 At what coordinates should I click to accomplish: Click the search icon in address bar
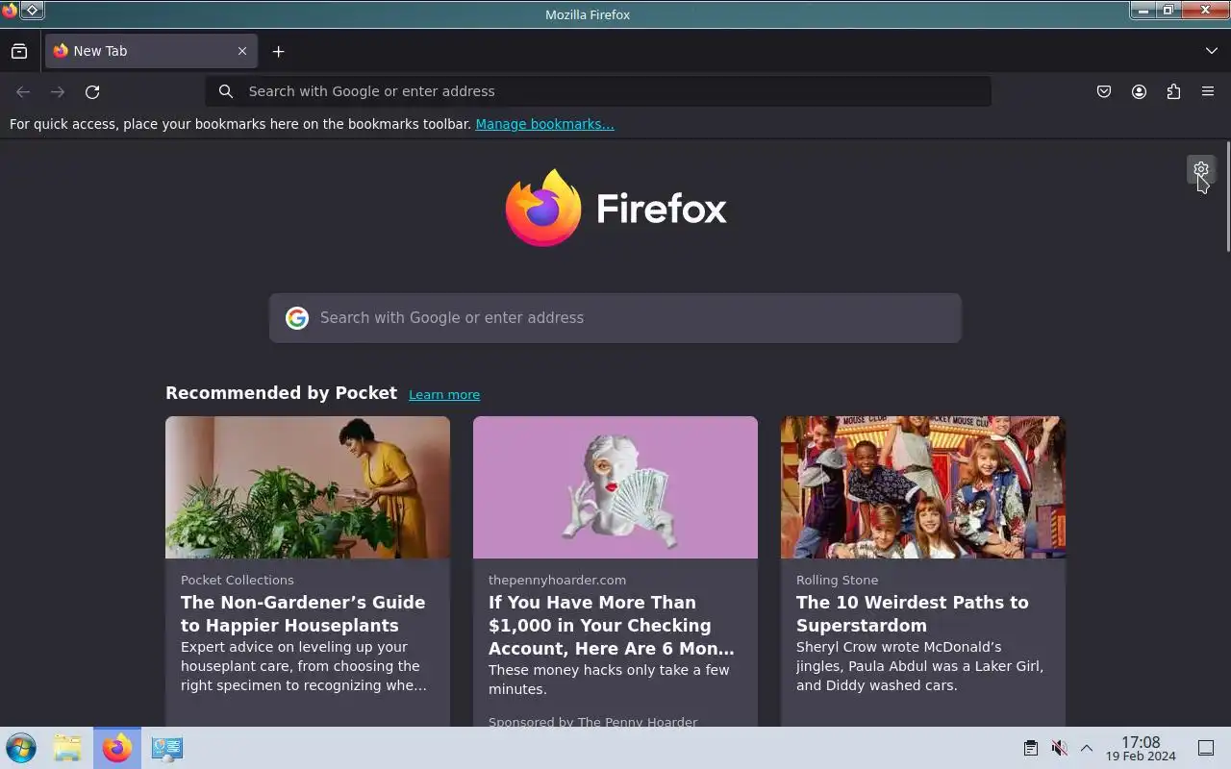click(226, 91)
